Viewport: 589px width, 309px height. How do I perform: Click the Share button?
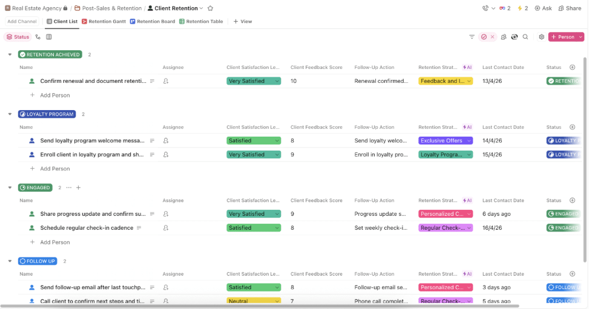tap(570, 8)
